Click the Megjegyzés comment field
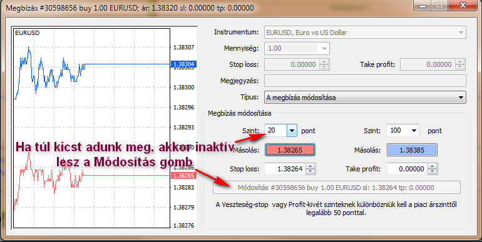 pos(365,81)
